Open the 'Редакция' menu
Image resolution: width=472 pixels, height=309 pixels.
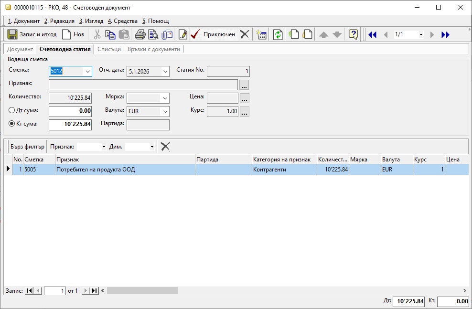coord(60,21)
